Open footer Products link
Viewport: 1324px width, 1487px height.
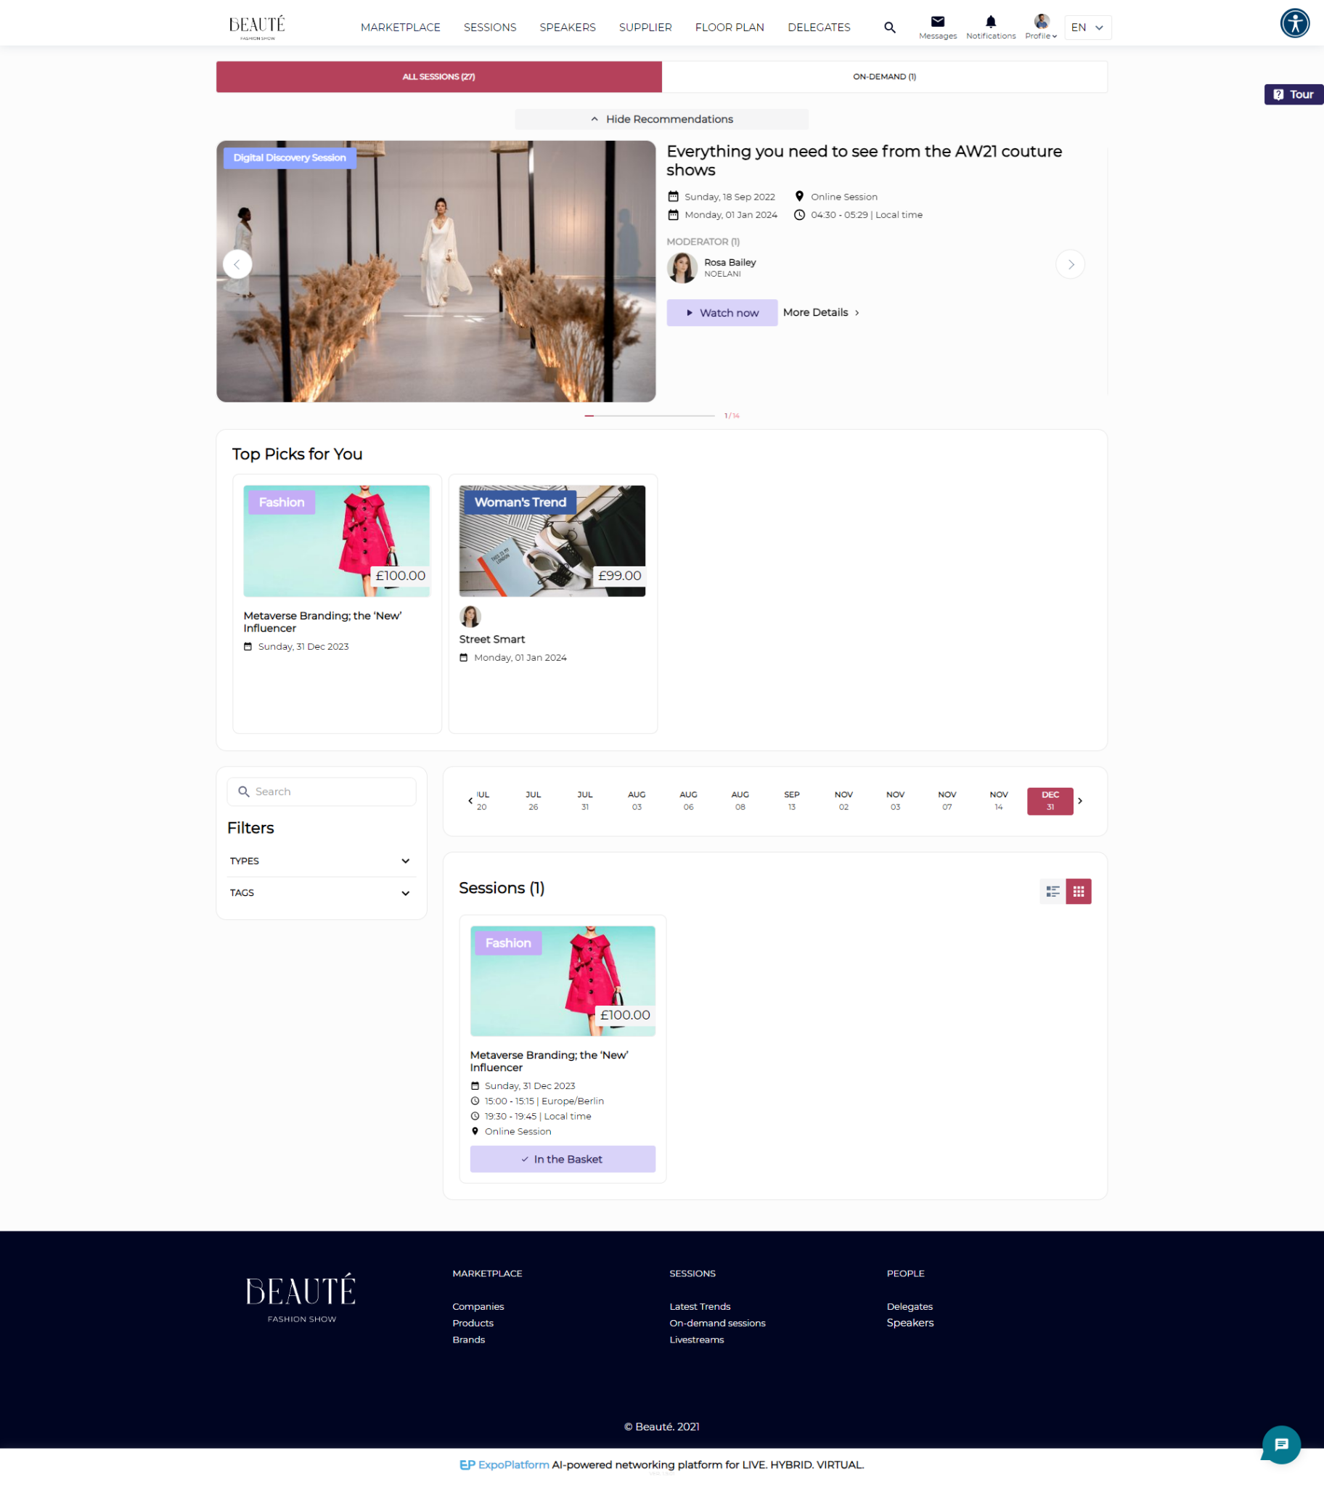tap(473, 1324)
